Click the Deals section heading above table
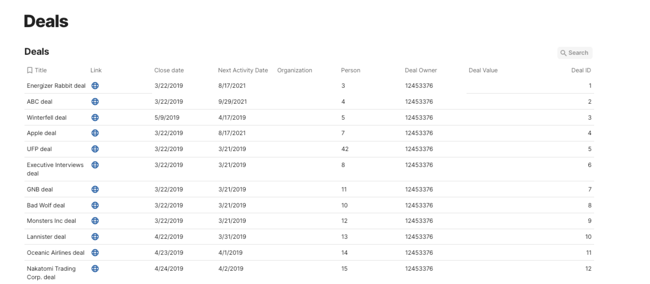Viewport: 650px width, 284px height. tap(37, 52)
